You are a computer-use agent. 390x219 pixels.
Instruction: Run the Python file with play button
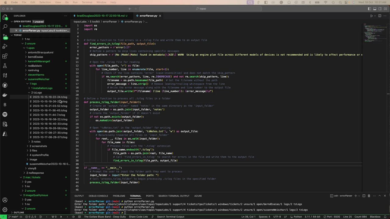pos(371,16)
